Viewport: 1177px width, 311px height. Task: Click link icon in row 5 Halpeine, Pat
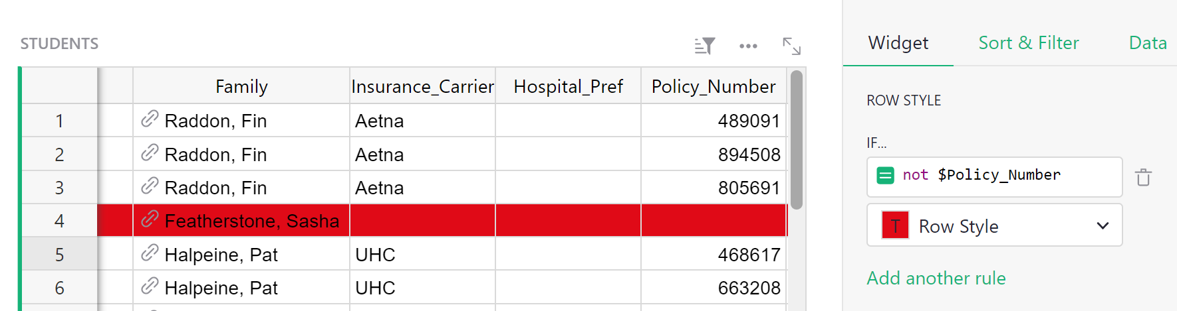150,253
